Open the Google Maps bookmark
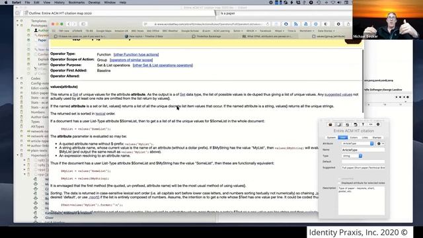423x238 pixels. pos(104,31)
